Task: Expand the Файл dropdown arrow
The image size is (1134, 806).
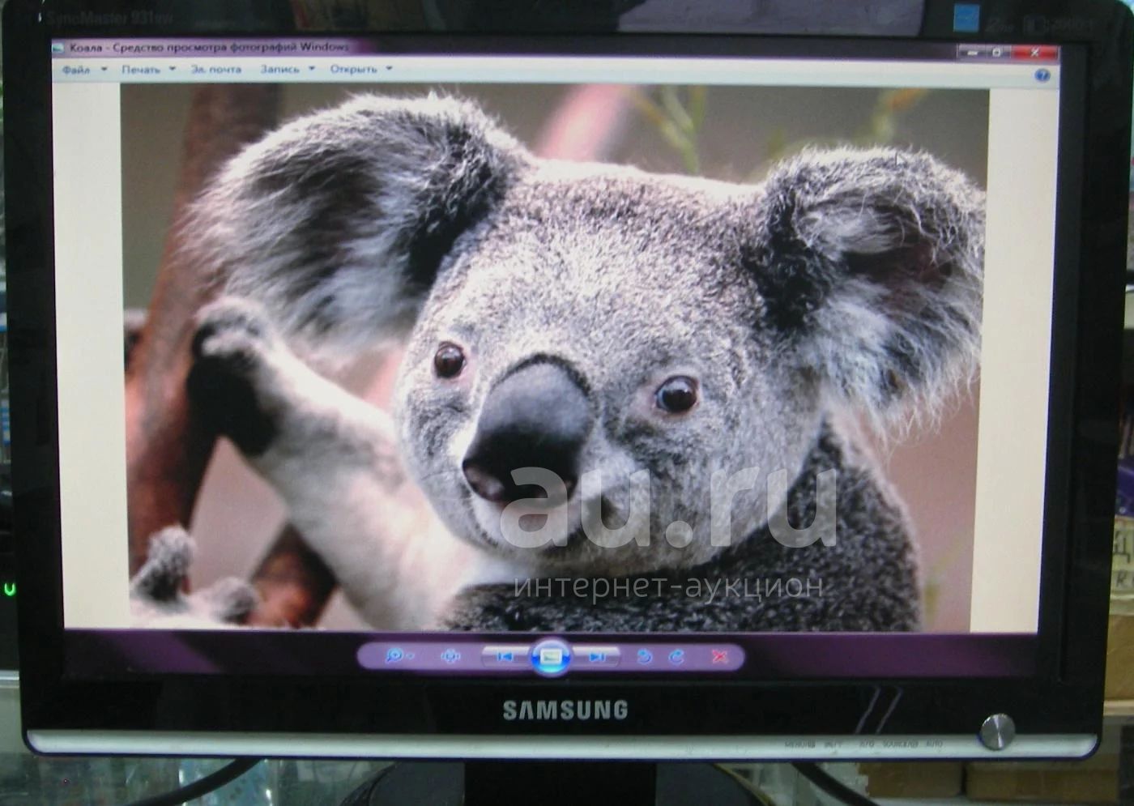Action: click(104, 70)
